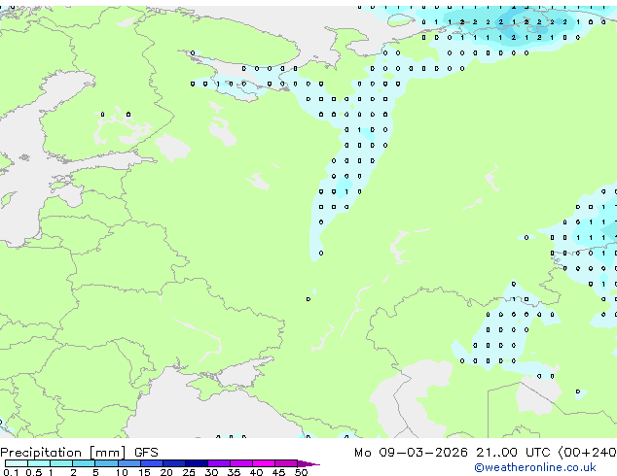617x476 pixels.
Task: Click the "10" legend scale label
Action: (x=122, y=472)
